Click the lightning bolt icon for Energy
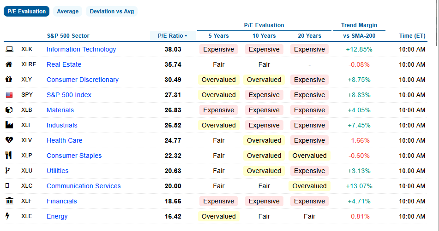This screenshot has width=439, height=231. point(7,216)
